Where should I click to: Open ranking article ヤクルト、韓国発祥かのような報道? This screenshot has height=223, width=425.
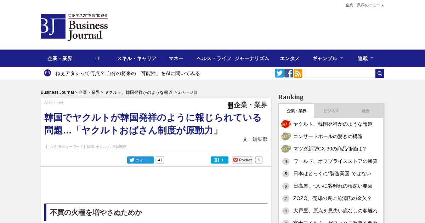pyautogui.click(x=333, y=124)
